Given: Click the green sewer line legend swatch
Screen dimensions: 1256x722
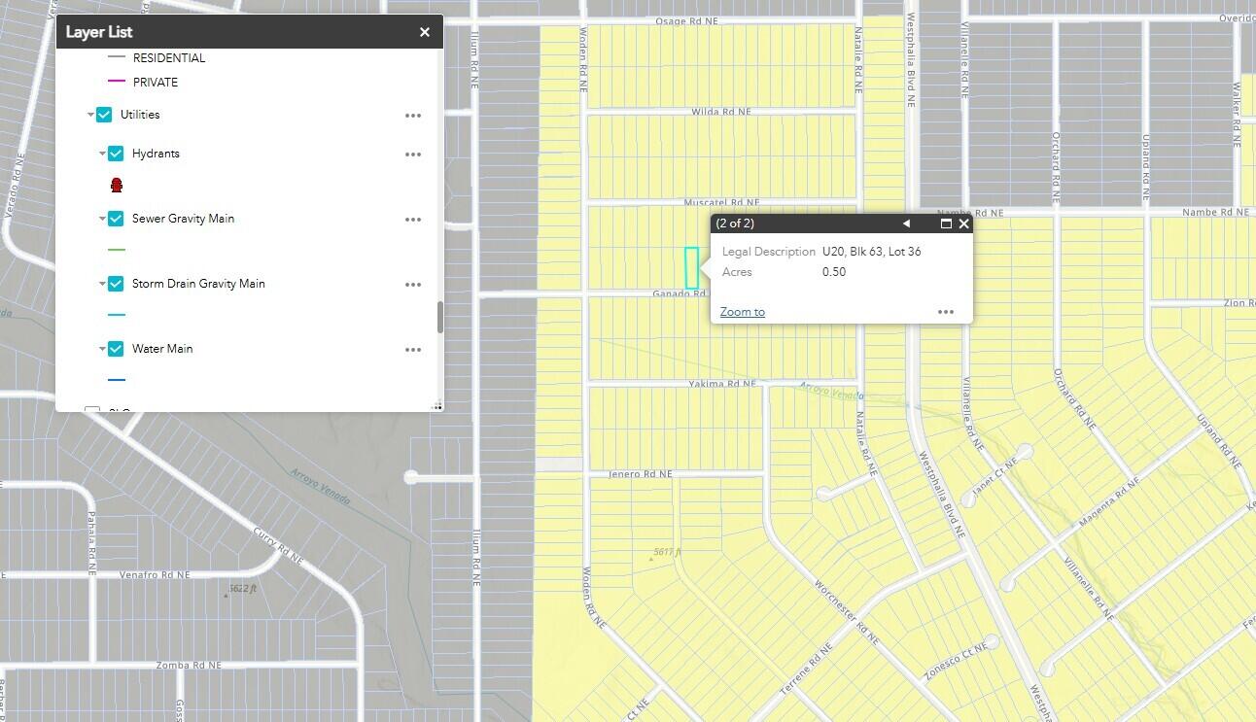Looking at the screenshot, I should (x=117, y=250).
